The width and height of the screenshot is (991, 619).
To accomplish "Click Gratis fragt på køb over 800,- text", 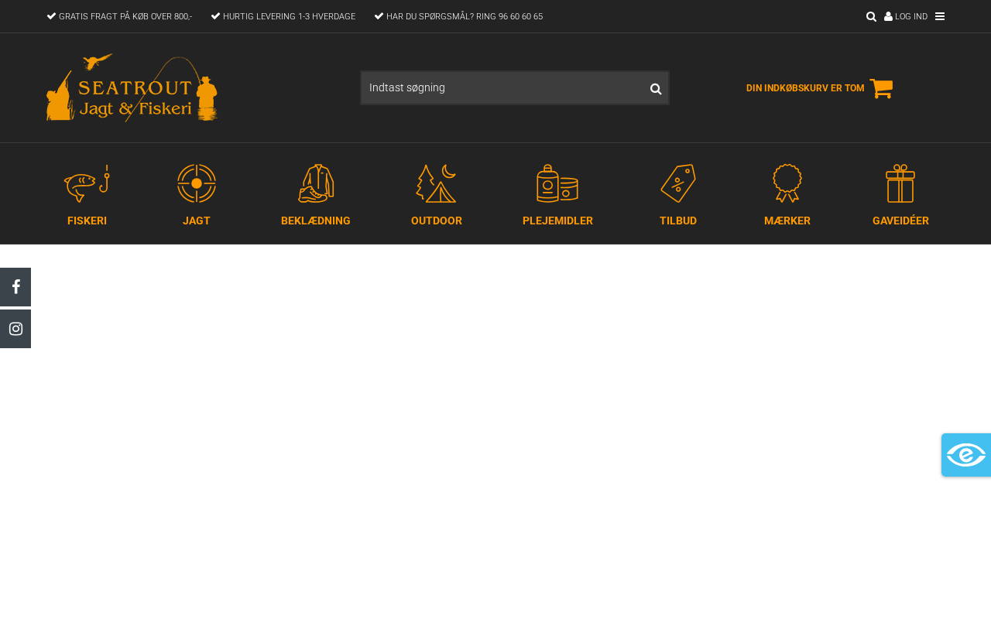I will coord(125,16).
